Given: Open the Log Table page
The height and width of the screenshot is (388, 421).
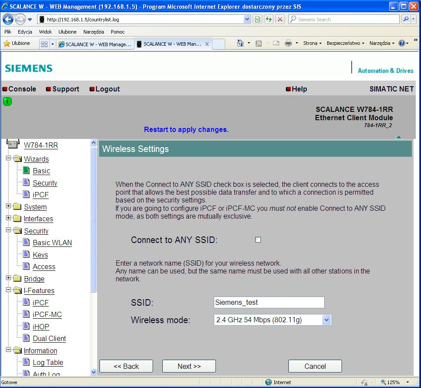Looking at the screenshot, I should point(48,363).
